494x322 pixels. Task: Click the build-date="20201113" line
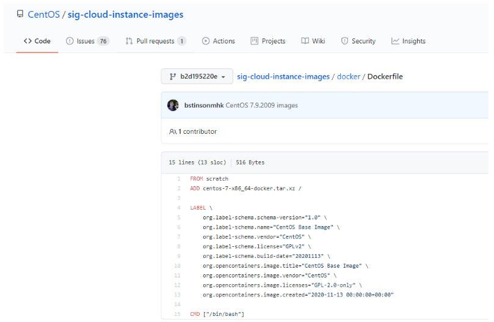click(266, 256)
